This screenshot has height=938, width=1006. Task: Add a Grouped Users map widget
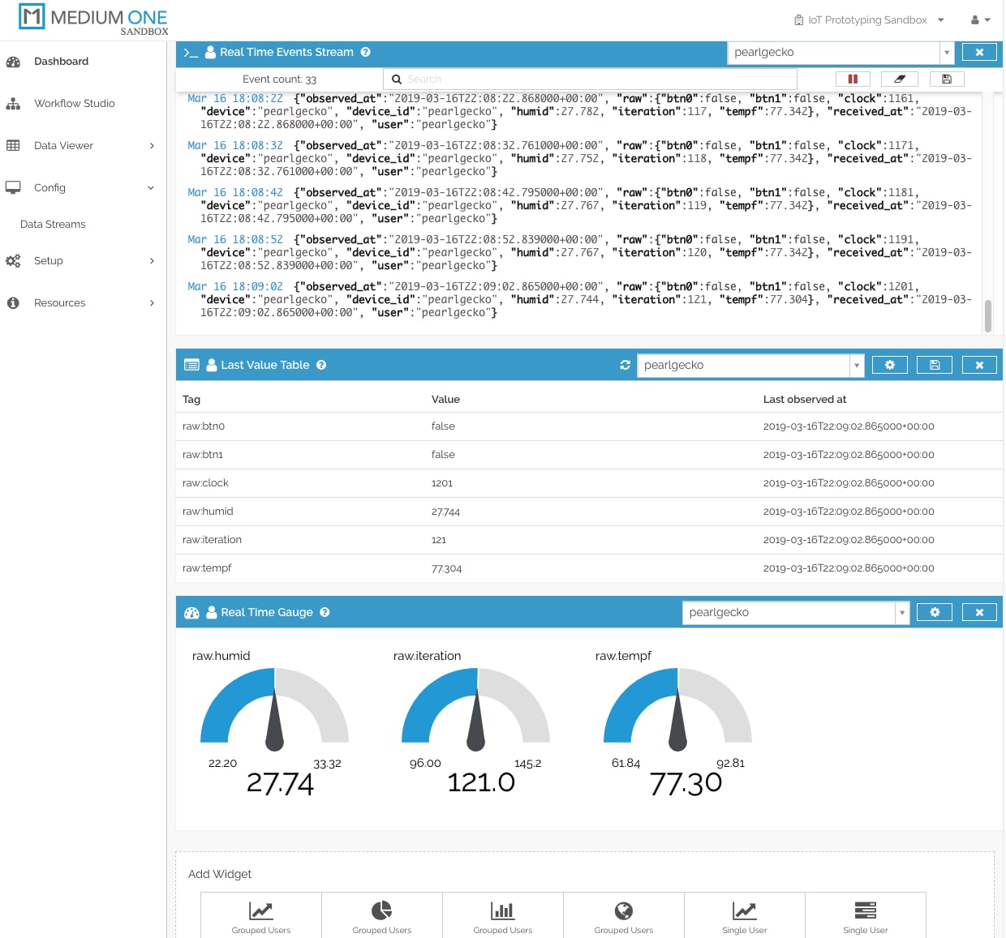[623, 914]
